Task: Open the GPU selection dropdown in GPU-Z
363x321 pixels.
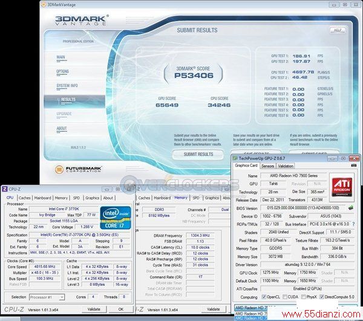Action: click(296, 308)
